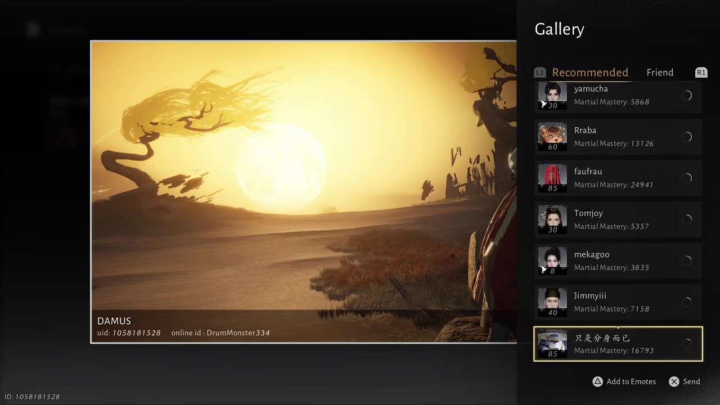This screenshot has height=405, width=720.
Task: Click online id DrumMonster334 text
Action: tap(220, 333)
